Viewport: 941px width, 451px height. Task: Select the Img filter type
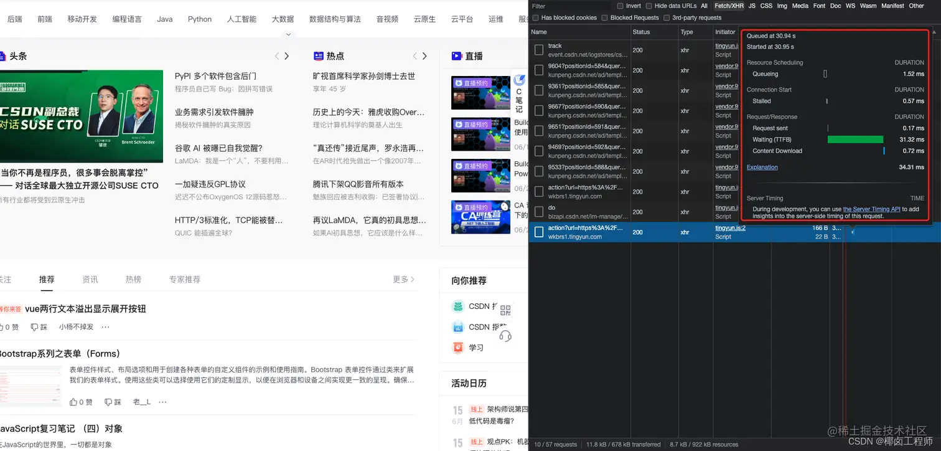(x=782, y=6)
